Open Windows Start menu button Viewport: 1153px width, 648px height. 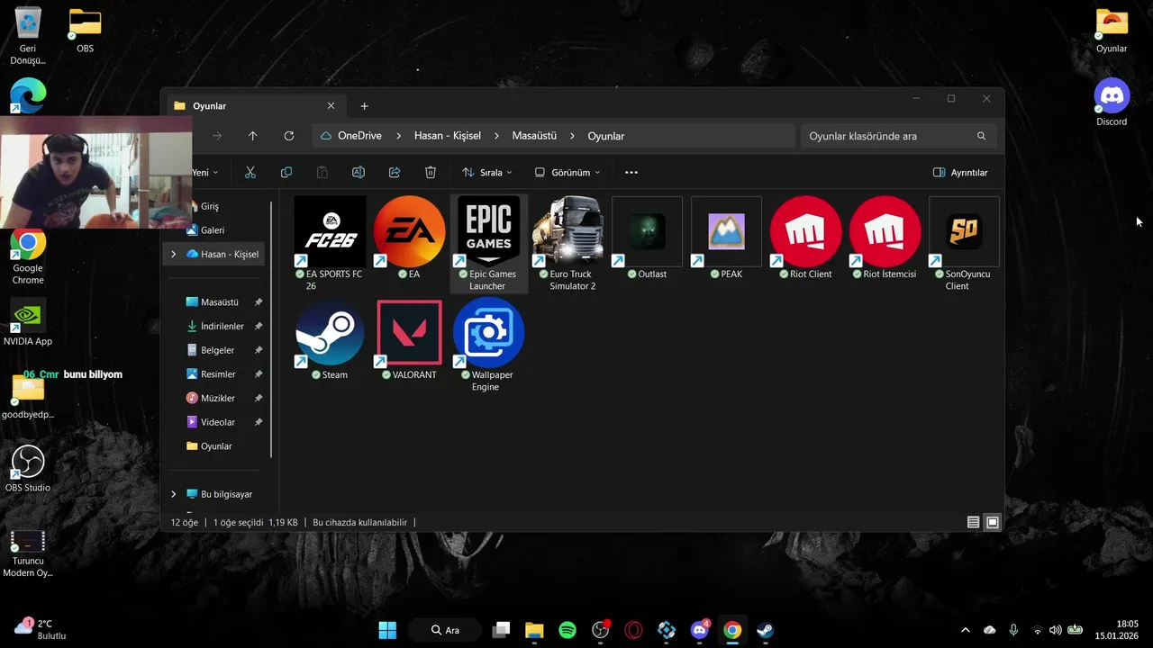point(387,630)
